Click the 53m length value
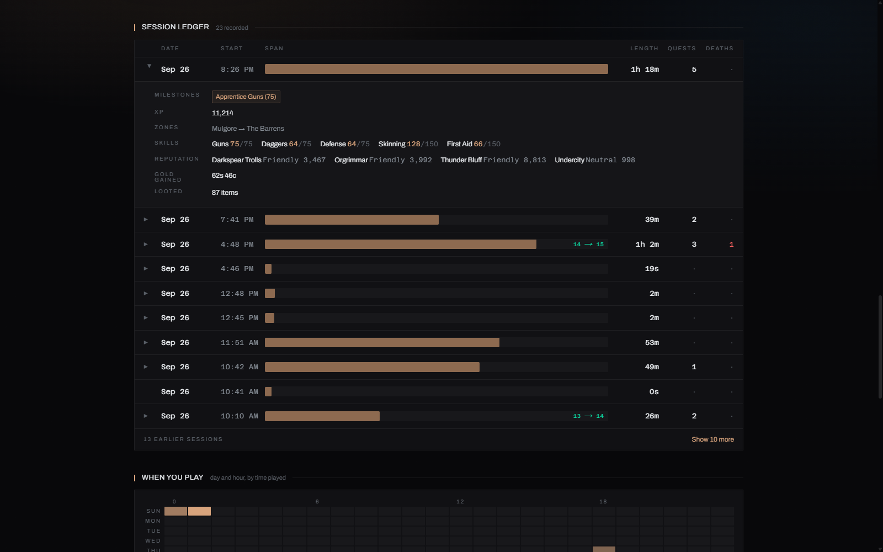The width and height of the screenshot is (883, 552). click(652, 343)
